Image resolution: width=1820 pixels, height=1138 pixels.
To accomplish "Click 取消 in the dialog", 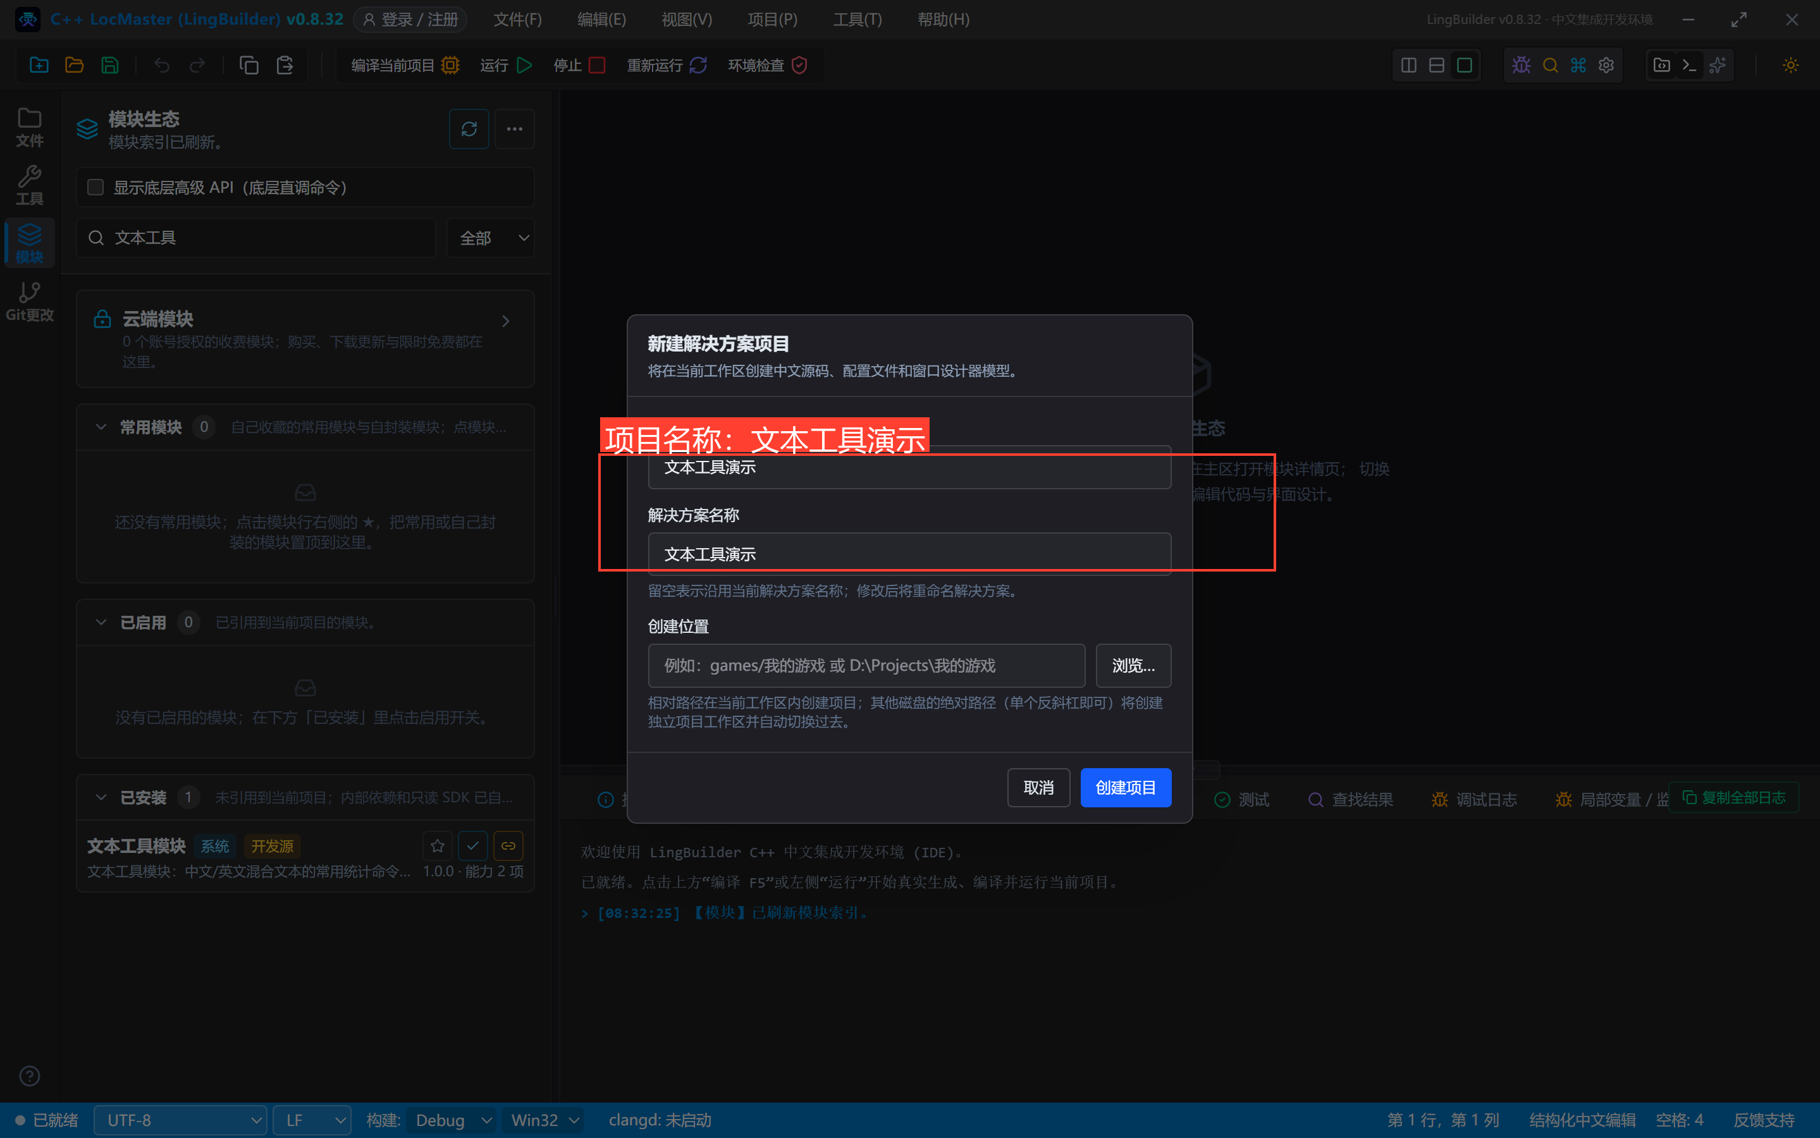I will 1038,787.
